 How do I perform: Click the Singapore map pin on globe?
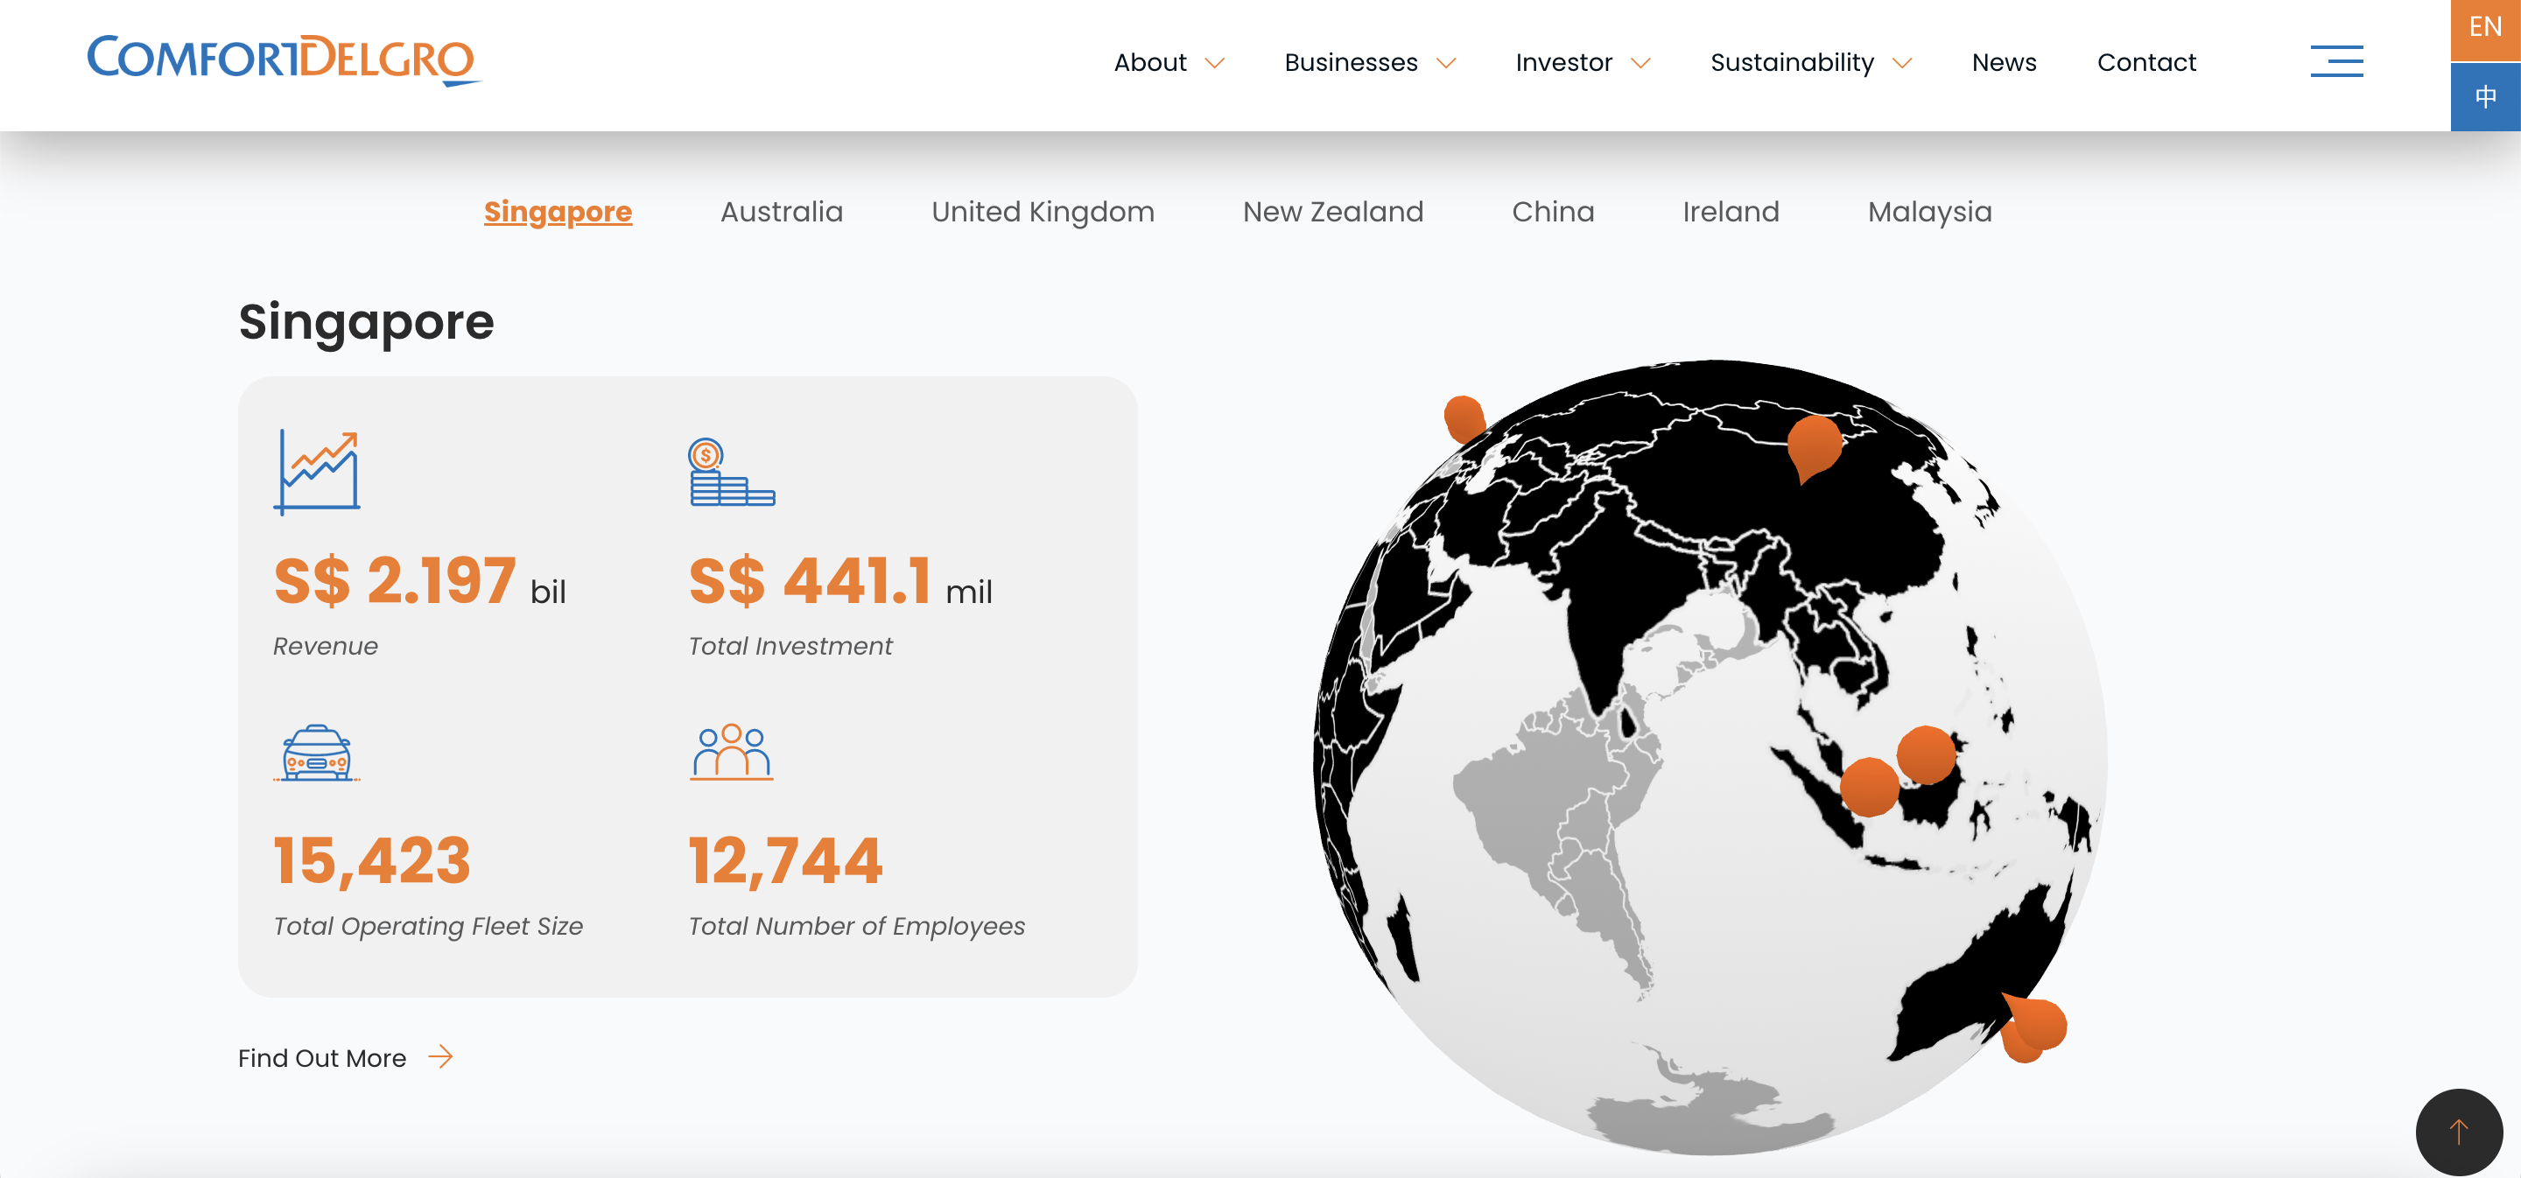click(1869, 787)
